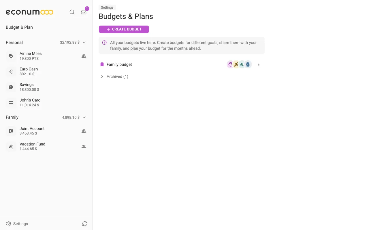Open Settings in the sidebar footer
The height and width of the screenshot is (230, 369).
coord(17,224)
